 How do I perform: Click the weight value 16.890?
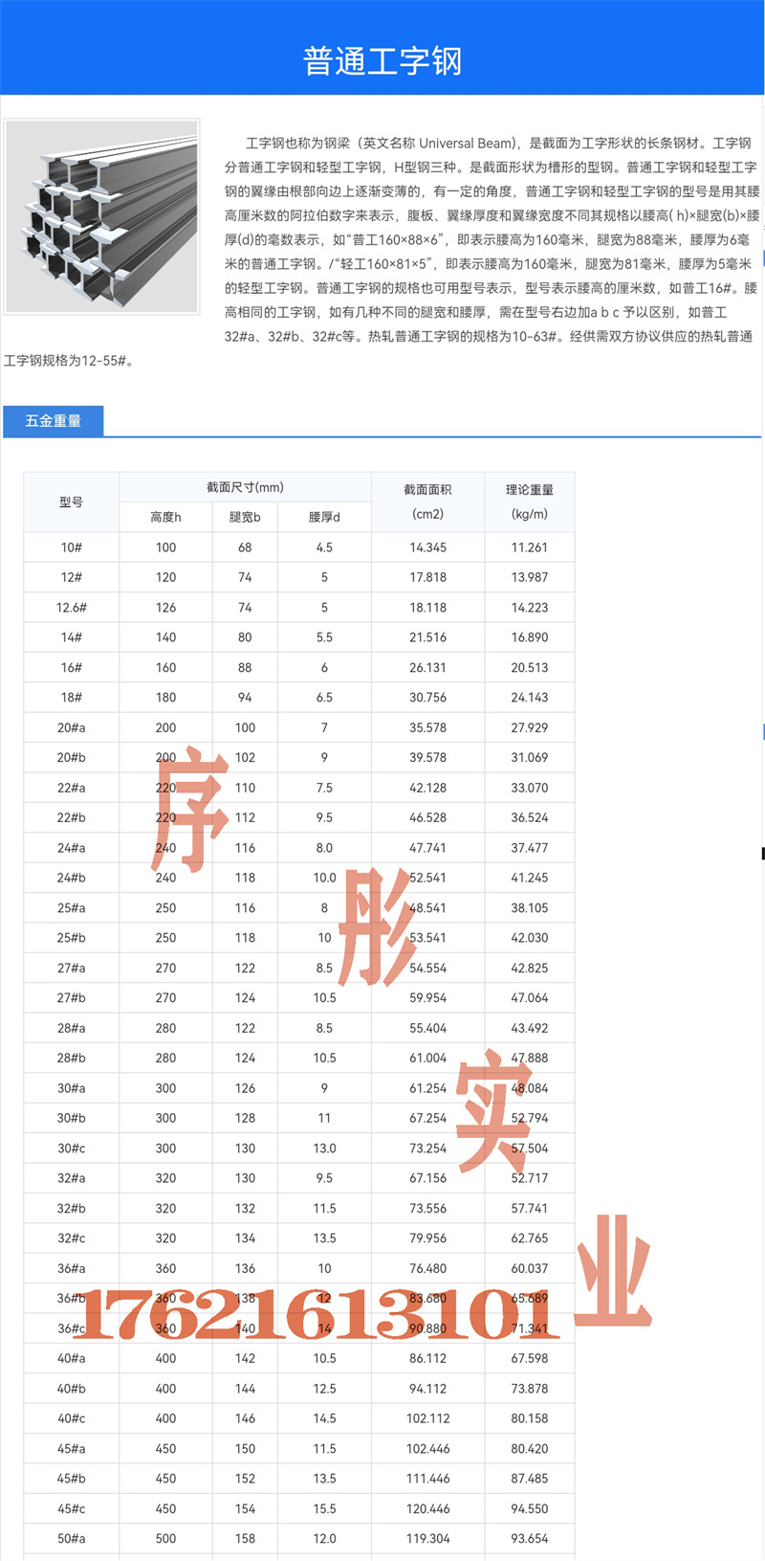tap(530, 637)
